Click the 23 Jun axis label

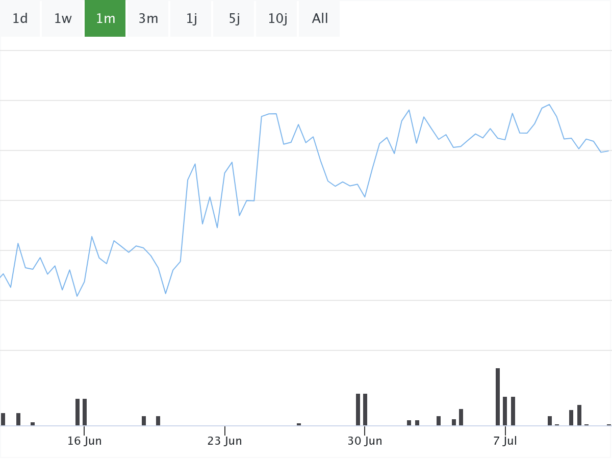(x=224, y=441)
